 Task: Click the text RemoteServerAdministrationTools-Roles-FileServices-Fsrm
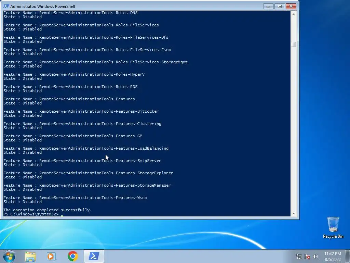click(105, 50)
